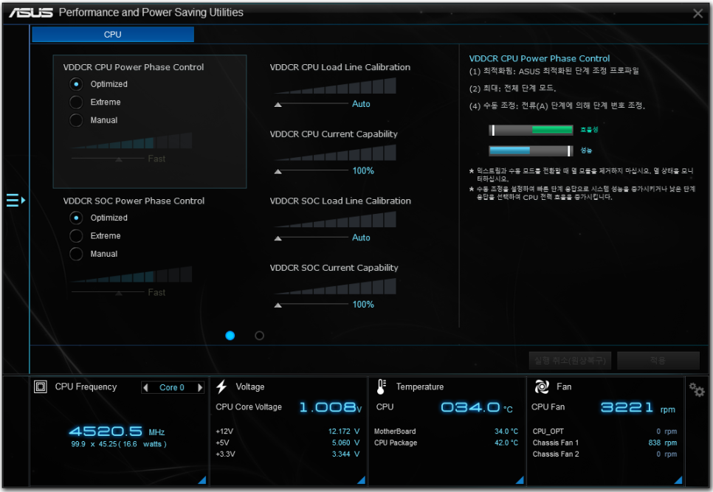The image size is (713, 492).
Task: Adjust VDDCR SOC Load Line Calibration slider
Action: 311,238
